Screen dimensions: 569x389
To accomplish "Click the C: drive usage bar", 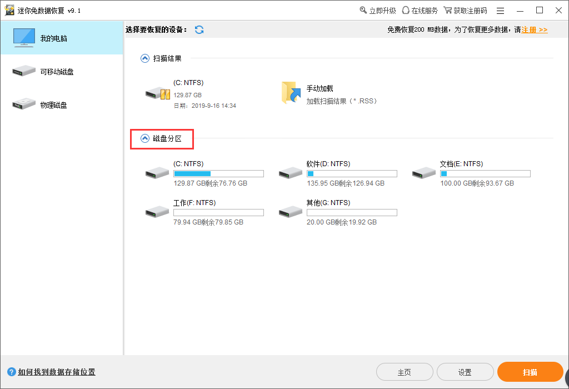I will (x=218, y=173).
